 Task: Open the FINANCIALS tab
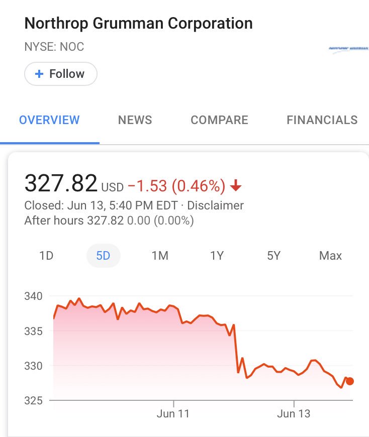pyautogui.click(x=322, y=120)
